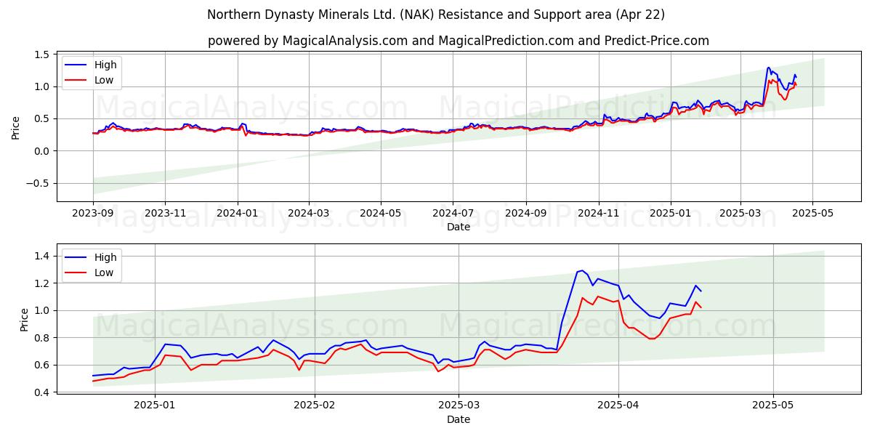Click the 2024-01 x-axis label
Image resolution: width=872 pixels, height=436 pixels.
[238, 214]
